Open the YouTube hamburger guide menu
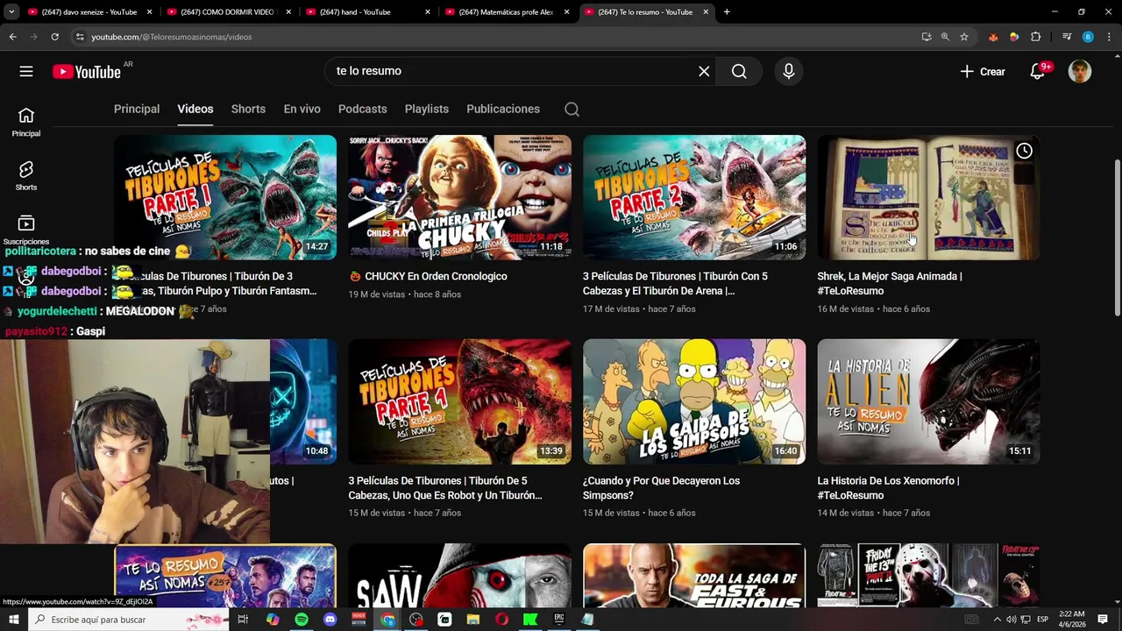This screenshot has height=631, width=1122. [26, 72]
